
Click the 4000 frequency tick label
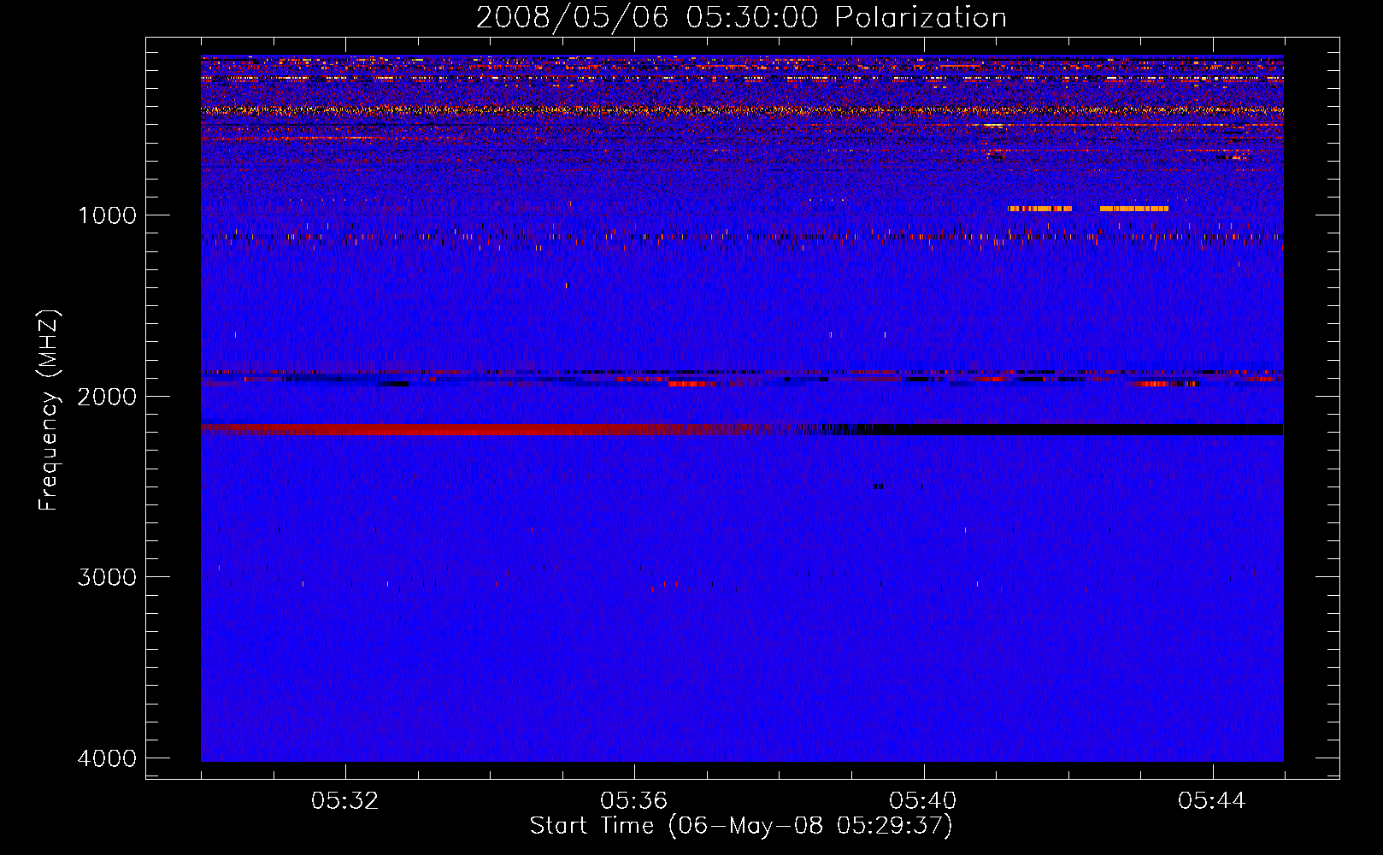pyautogui.click(x=107, y=758)
